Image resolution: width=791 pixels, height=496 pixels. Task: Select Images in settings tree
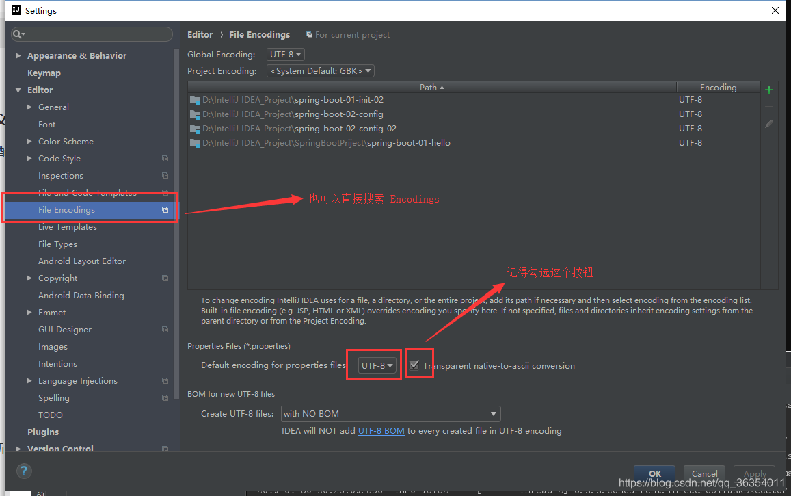coord(53,347)
